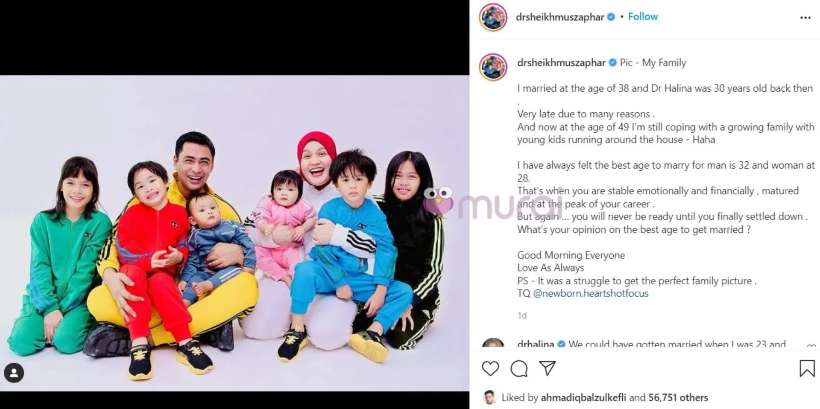Click the 1d post timestamp
Screen dimensions: 820x409
click(522, 316)
